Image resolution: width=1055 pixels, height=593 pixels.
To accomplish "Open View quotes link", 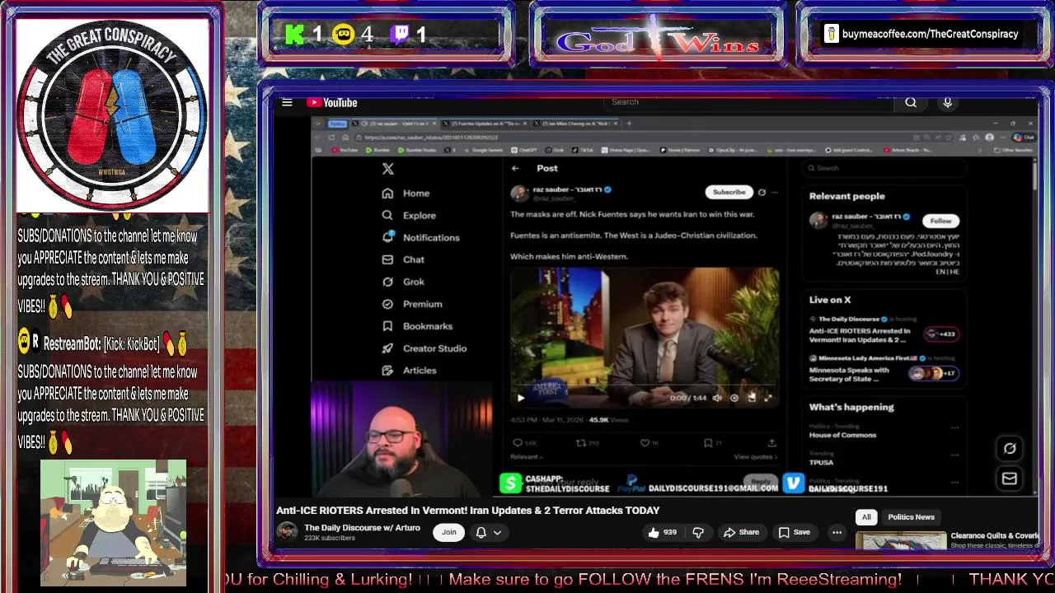I will pyautogui.click(x=754, y=456).
